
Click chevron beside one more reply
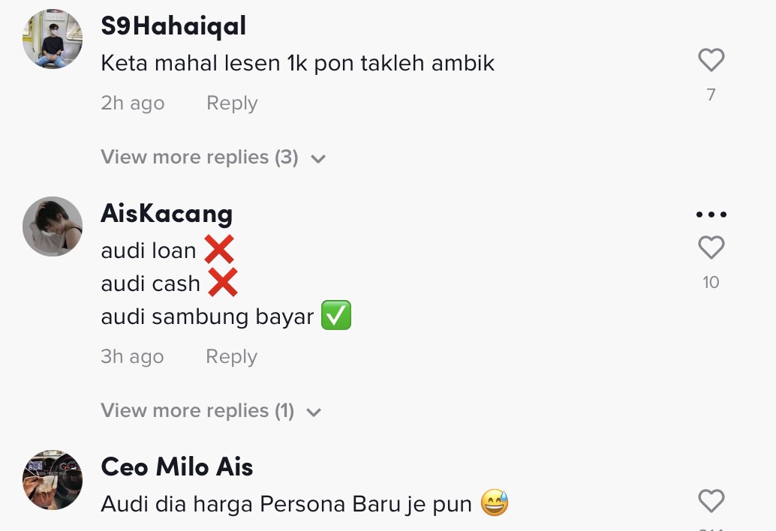click(x=314, y=412)
